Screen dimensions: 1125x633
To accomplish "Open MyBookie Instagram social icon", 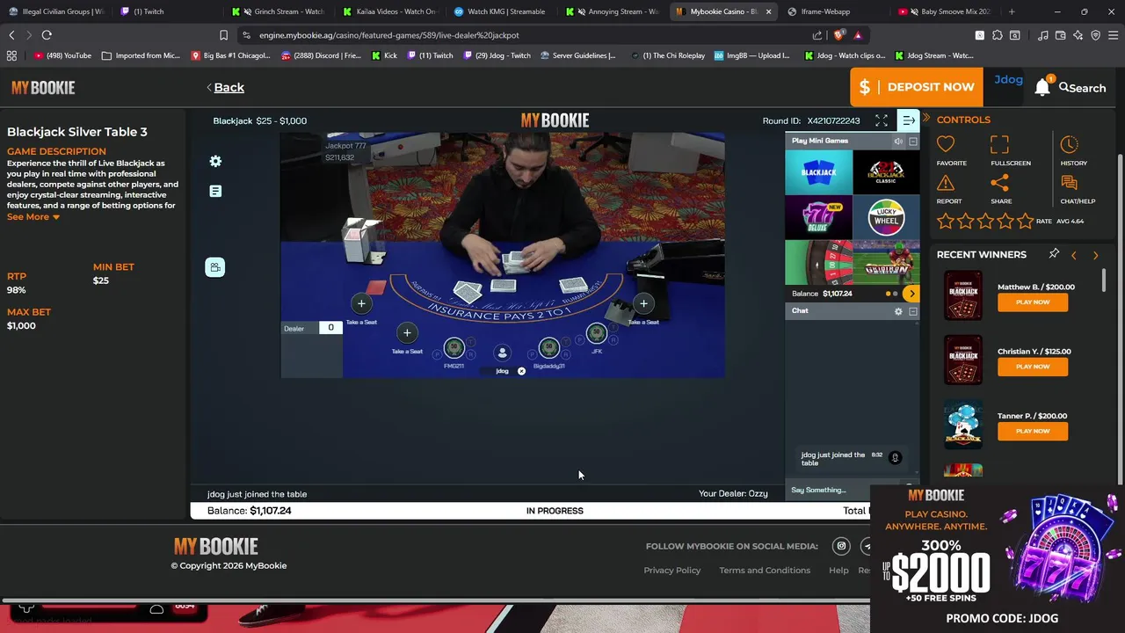I will [x=841, y=546].
